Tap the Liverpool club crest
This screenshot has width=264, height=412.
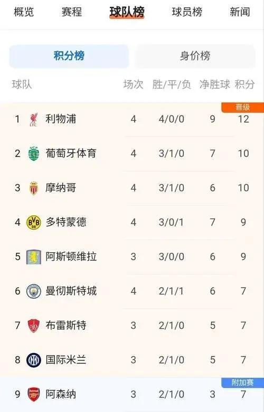pos(34,120)
